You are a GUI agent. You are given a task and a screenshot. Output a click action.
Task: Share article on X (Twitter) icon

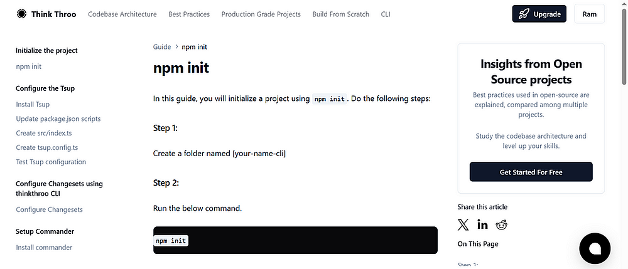point(463,224)
